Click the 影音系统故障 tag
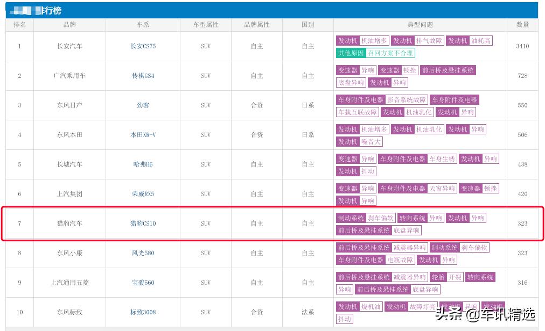Screen dimensions: 545x331 coord(406,100)
